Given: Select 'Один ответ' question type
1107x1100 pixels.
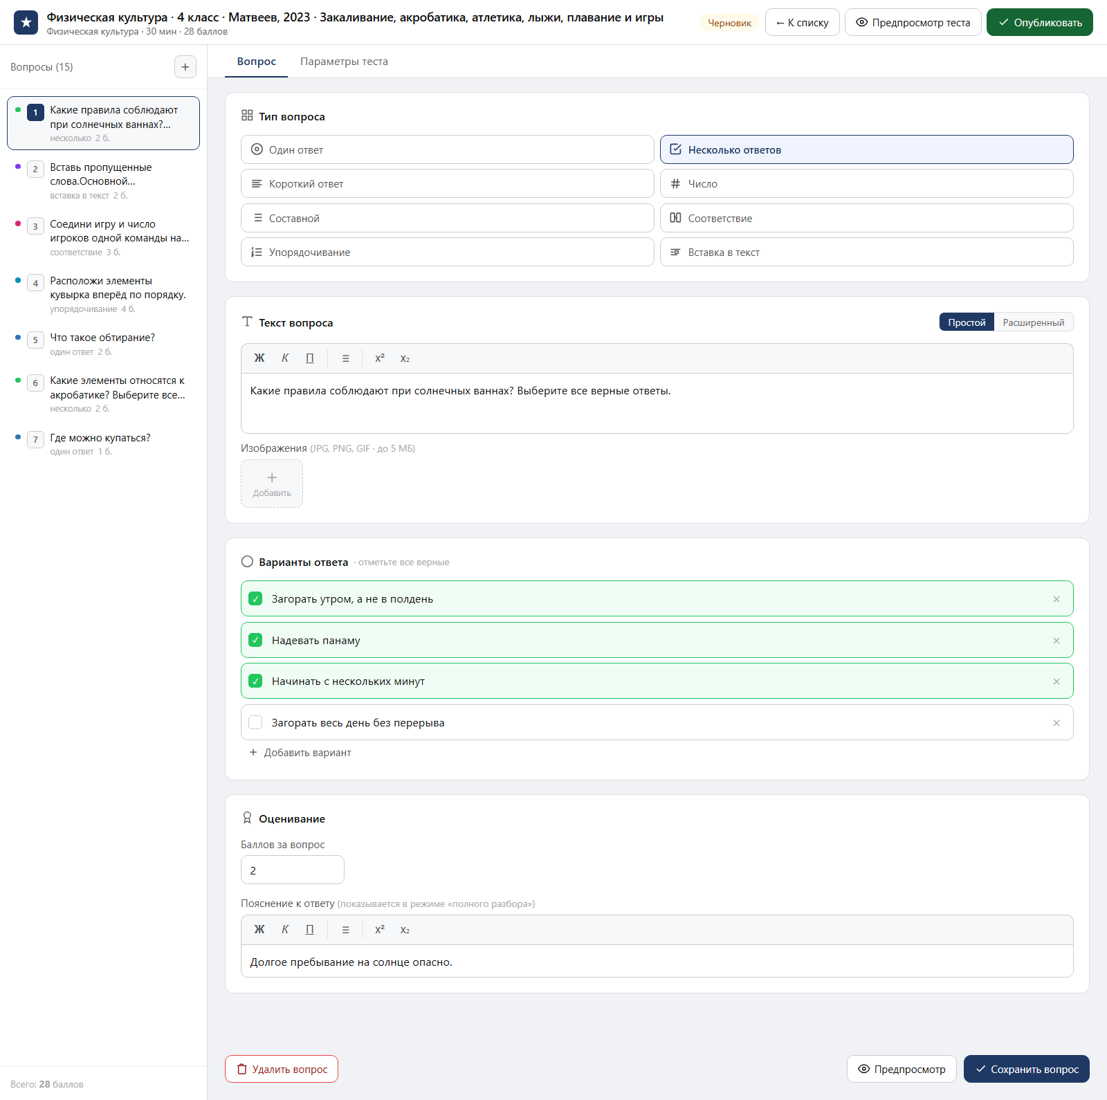Looking at the screenshot, I should 447,149.
